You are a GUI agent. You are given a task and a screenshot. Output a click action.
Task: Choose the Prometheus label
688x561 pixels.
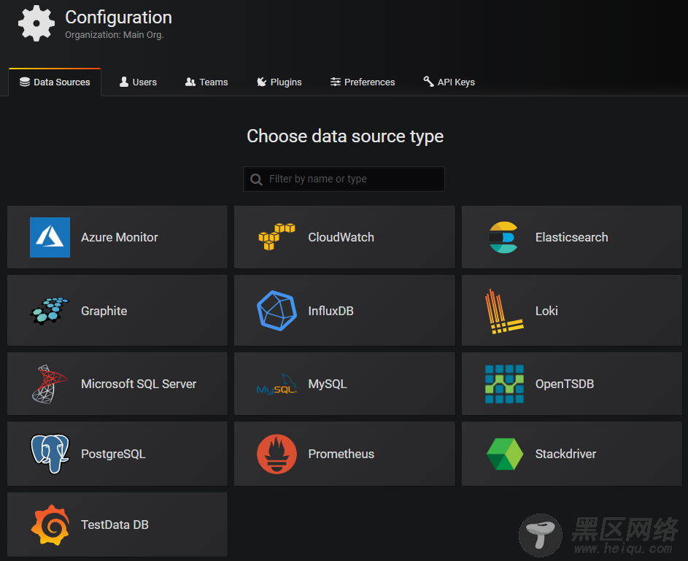coord(341,454)
